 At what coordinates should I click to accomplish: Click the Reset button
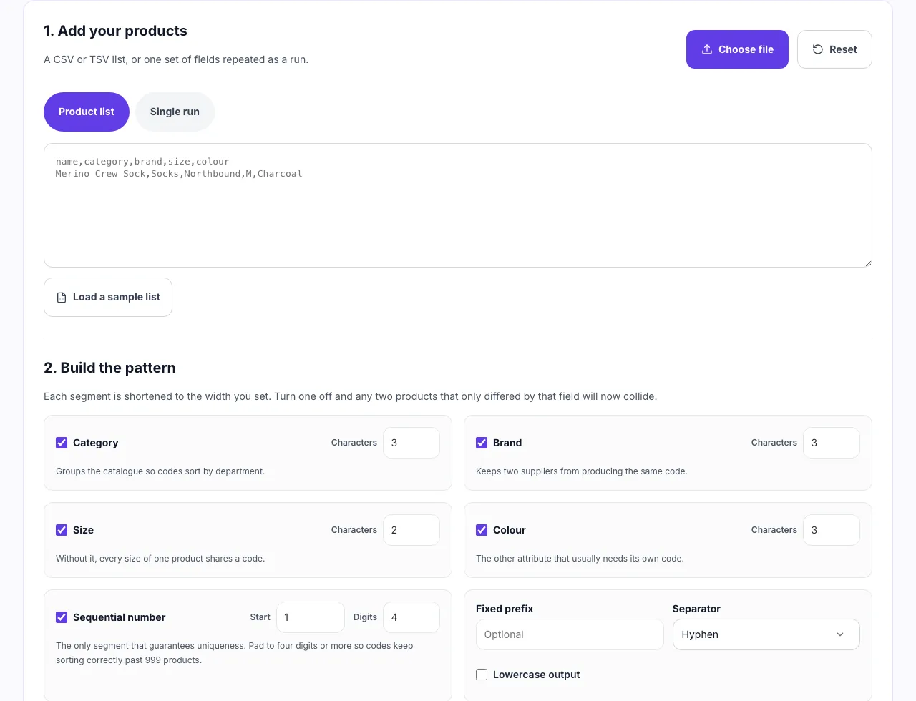click(834, 49)
